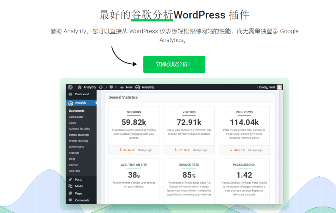
Task: Click the Dashboard gauge icon in the sidebar
Action: coord(70,94)
